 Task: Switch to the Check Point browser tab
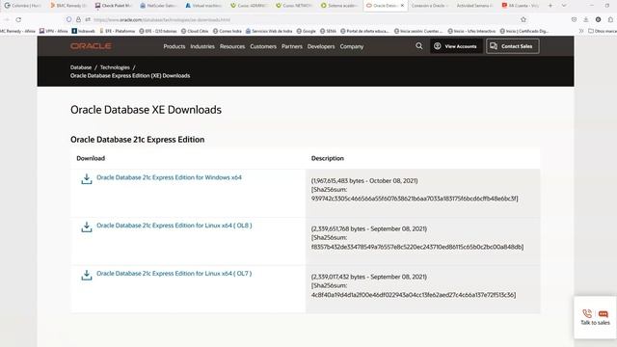pyautogui.click(x=114, y=6)
